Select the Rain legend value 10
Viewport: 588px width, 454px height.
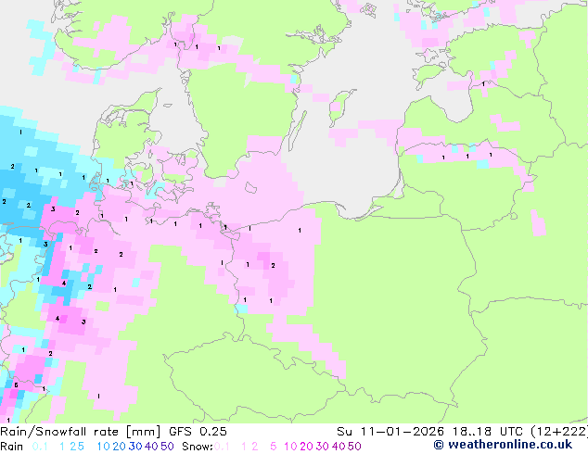pyautogui.click(x=103, y=447)
